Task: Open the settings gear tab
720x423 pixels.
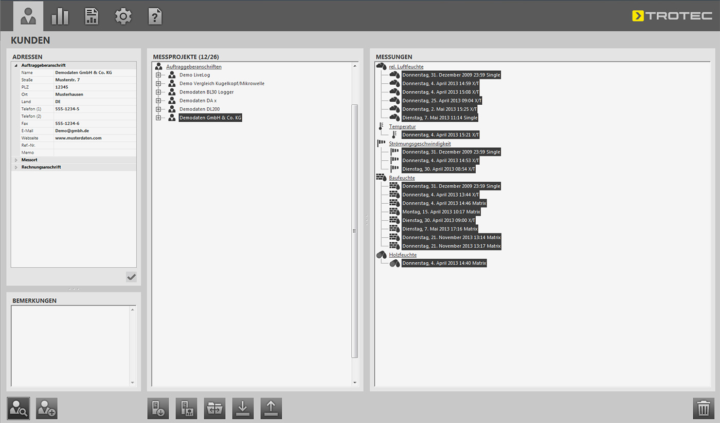Action: 123,16
